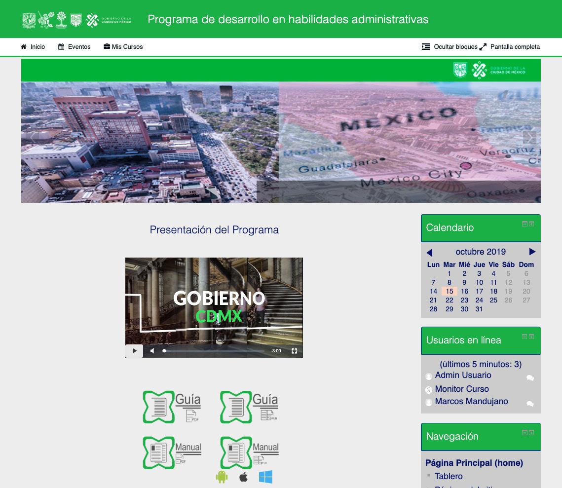The width and height of the screenshot is (562, 488).
Task: Select highlighted day 15 in calendar
Action: 450,291
